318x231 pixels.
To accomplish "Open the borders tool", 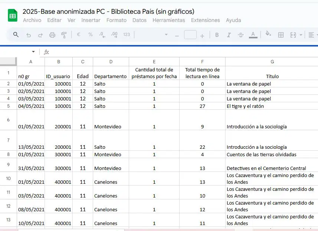I will click(281, 35).
